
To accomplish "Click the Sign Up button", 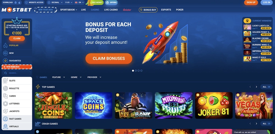I will pos(251,2).
